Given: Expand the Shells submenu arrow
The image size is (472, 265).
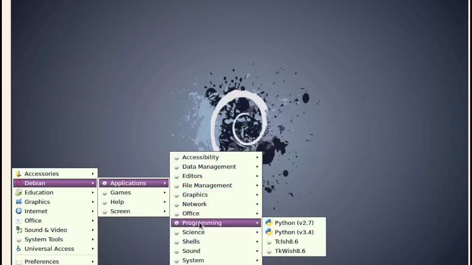Looking at the screenshot, I should pos(257,241).
